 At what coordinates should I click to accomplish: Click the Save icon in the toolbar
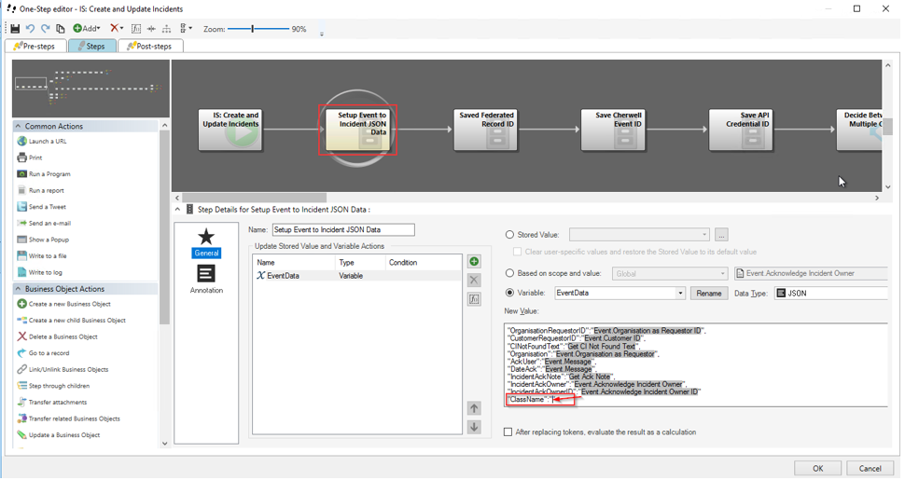pyautogui.click(x=15, y=29)
